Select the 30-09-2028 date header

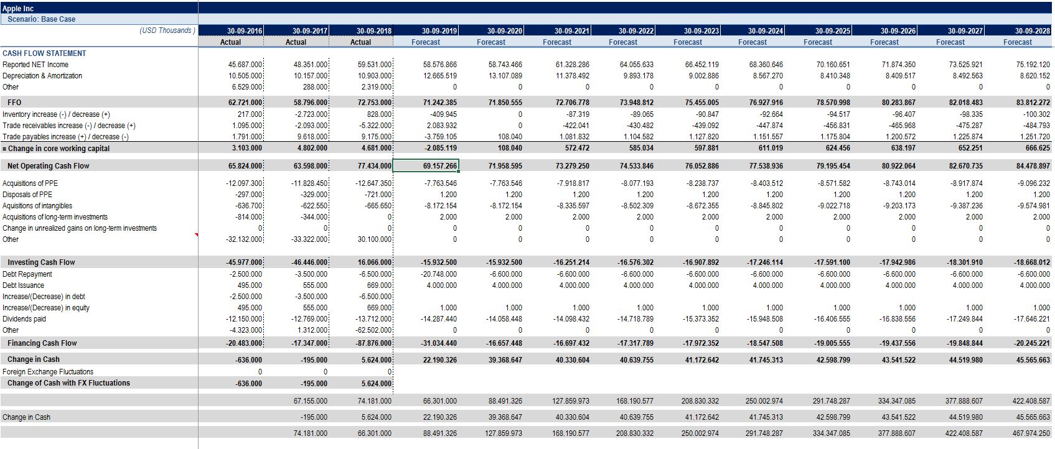pyautogui.click(x=1032, y=30)
